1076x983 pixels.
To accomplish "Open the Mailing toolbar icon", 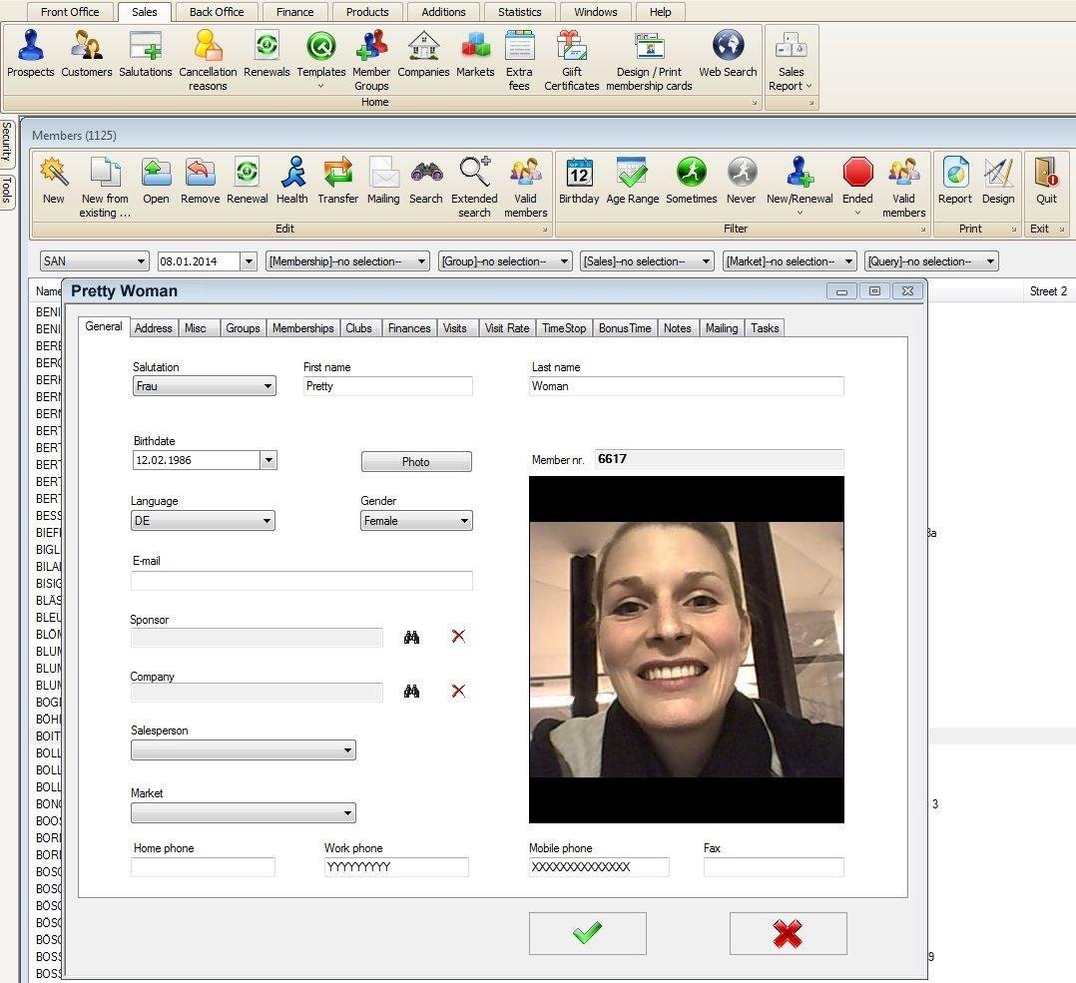I will [383, 181].
